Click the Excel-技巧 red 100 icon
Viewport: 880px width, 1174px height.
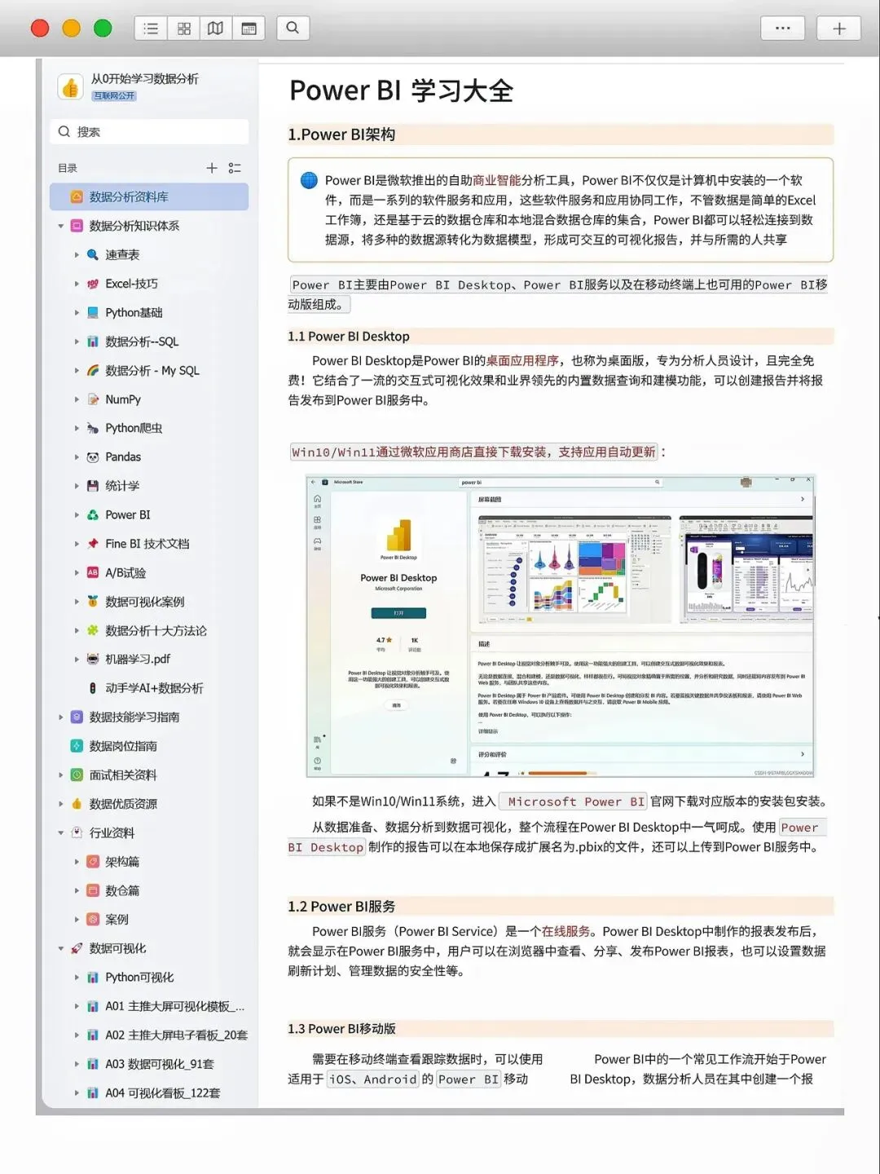[x=93, y=284]
